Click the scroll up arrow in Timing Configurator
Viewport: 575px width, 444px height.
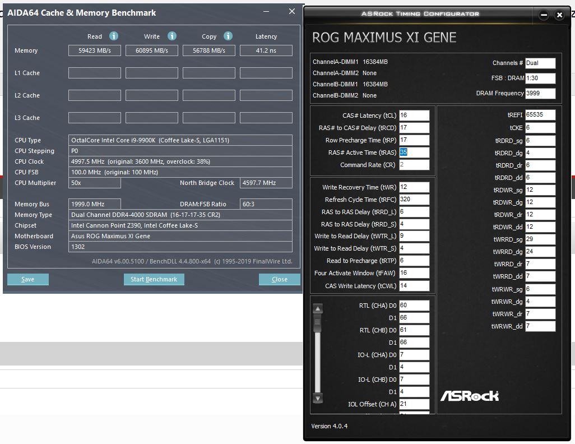point(318,309)
